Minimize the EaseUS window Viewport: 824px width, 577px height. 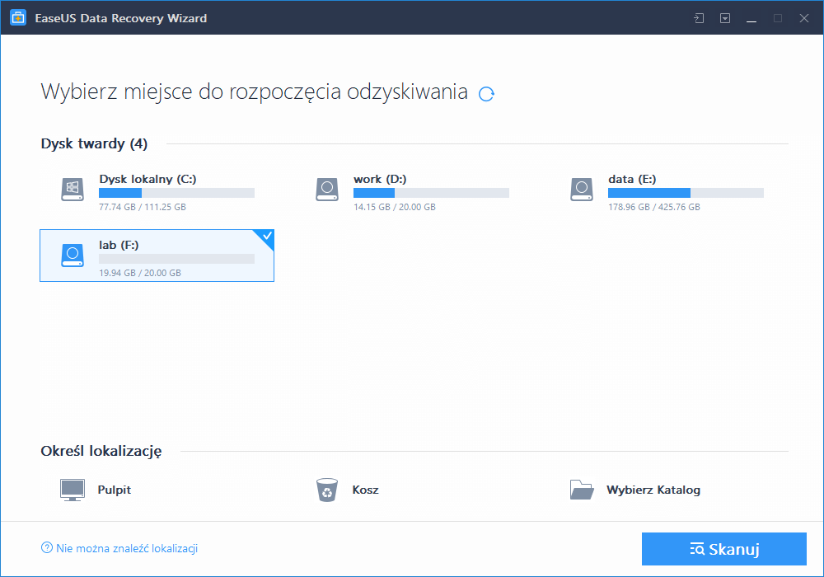751,17
